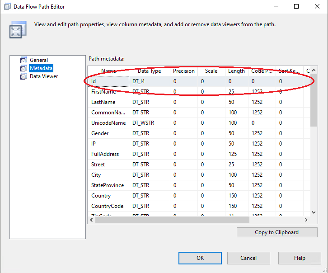Select the UnicodeName metadata row
The width and height of the screenshot is (328, 273).
108,123
